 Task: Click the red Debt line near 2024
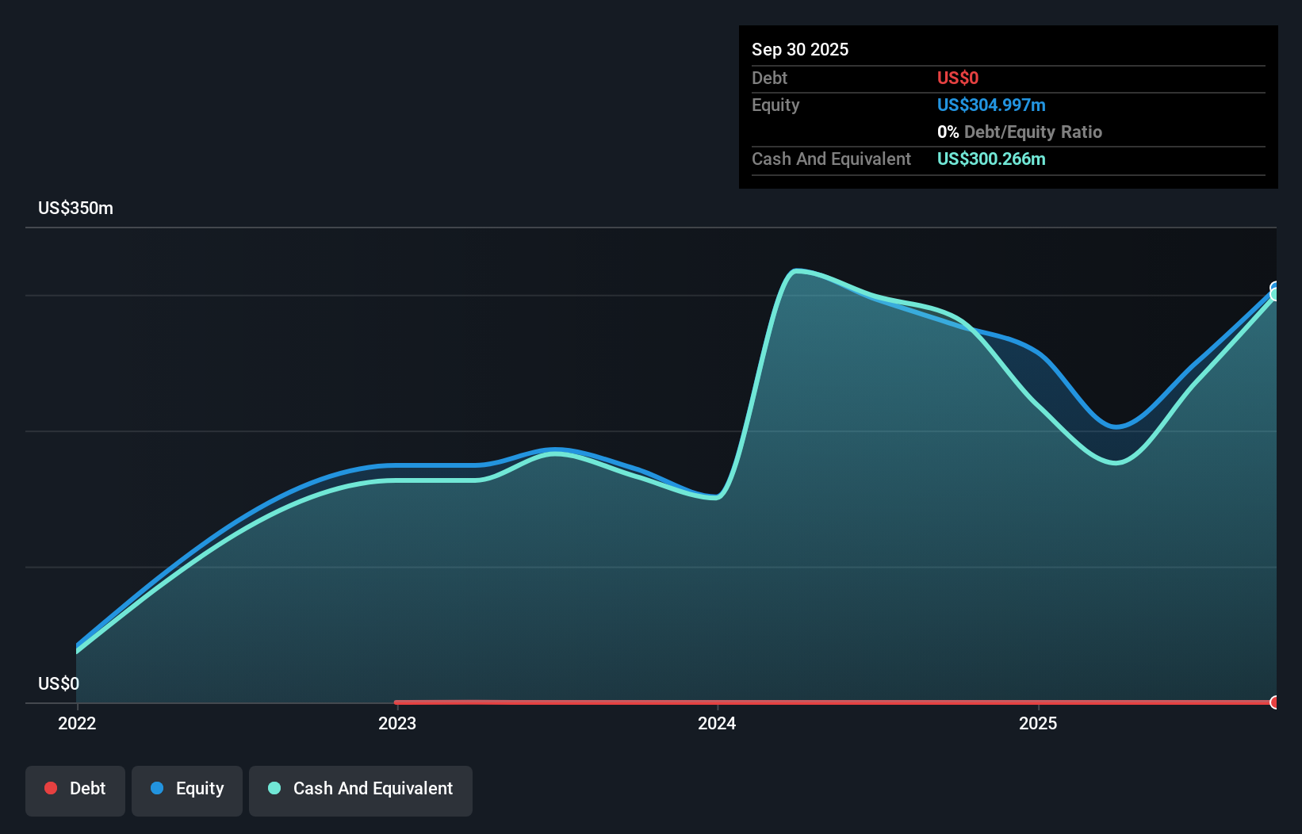pos(717,702)
